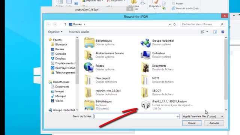Click in the Nom du fichier field

click(136, 117)
